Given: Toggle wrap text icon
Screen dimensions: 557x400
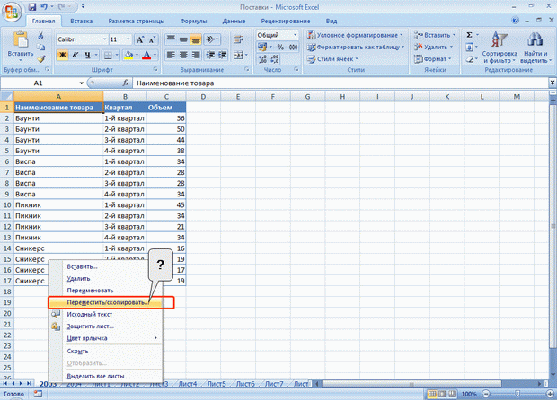Looking at the screenshot, I should 238,39.
